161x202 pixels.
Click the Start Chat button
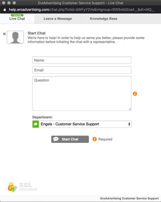[70, 139]
